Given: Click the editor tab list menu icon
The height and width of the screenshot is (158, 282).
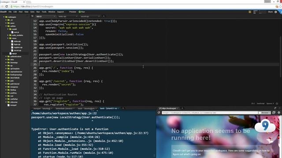Looking at the screenshot, I should 32,16.
